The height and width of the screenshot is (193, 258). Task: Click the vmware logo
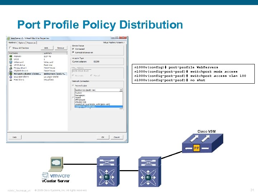(x=56, y=175)
